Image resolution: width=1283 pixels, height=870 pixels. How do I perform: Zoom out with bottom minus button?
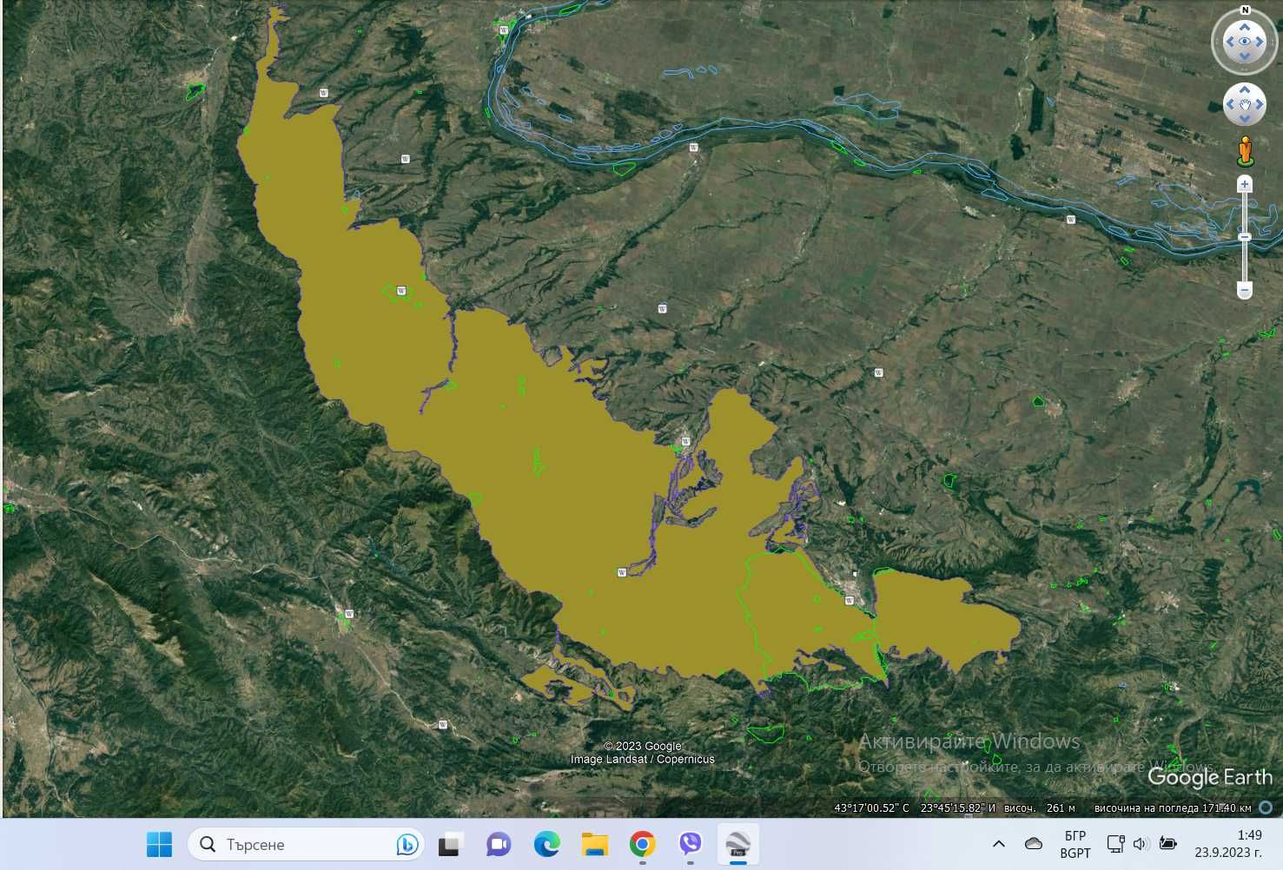[1245, 290]
